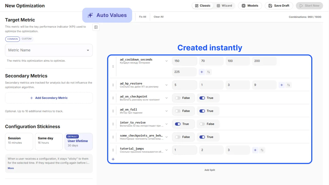Expand ad_on_checkpoint parameter chevron
The height and width of the screenshot is (185, 329).
click(167, 98)
